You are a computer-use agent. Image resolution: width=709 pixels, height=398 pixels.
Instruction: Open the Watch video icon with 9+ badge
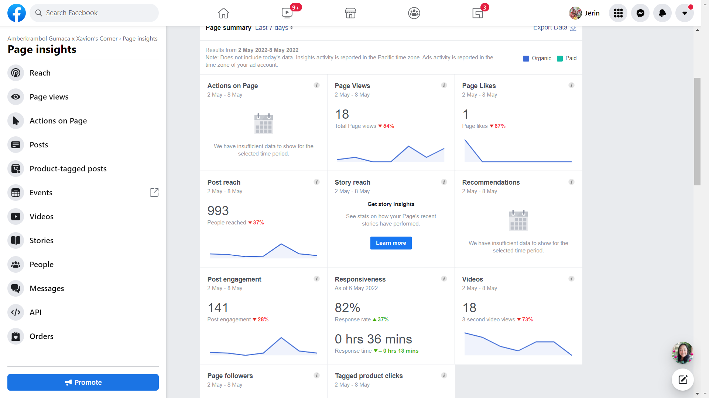287,13
